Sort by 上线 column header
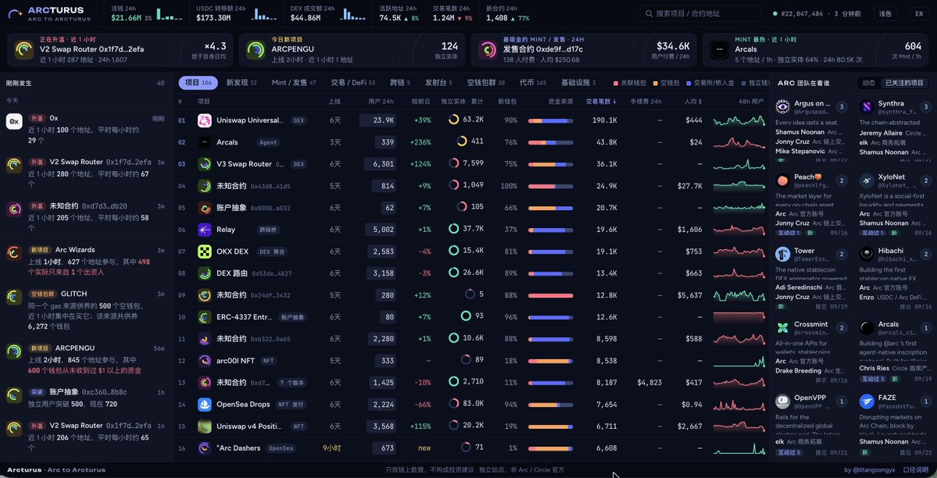 point(334,102)
